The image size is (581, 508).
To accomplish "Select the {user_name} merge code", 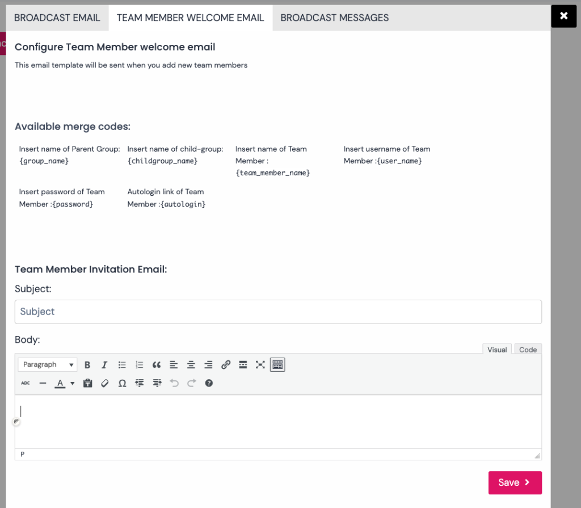I will 399,161.
